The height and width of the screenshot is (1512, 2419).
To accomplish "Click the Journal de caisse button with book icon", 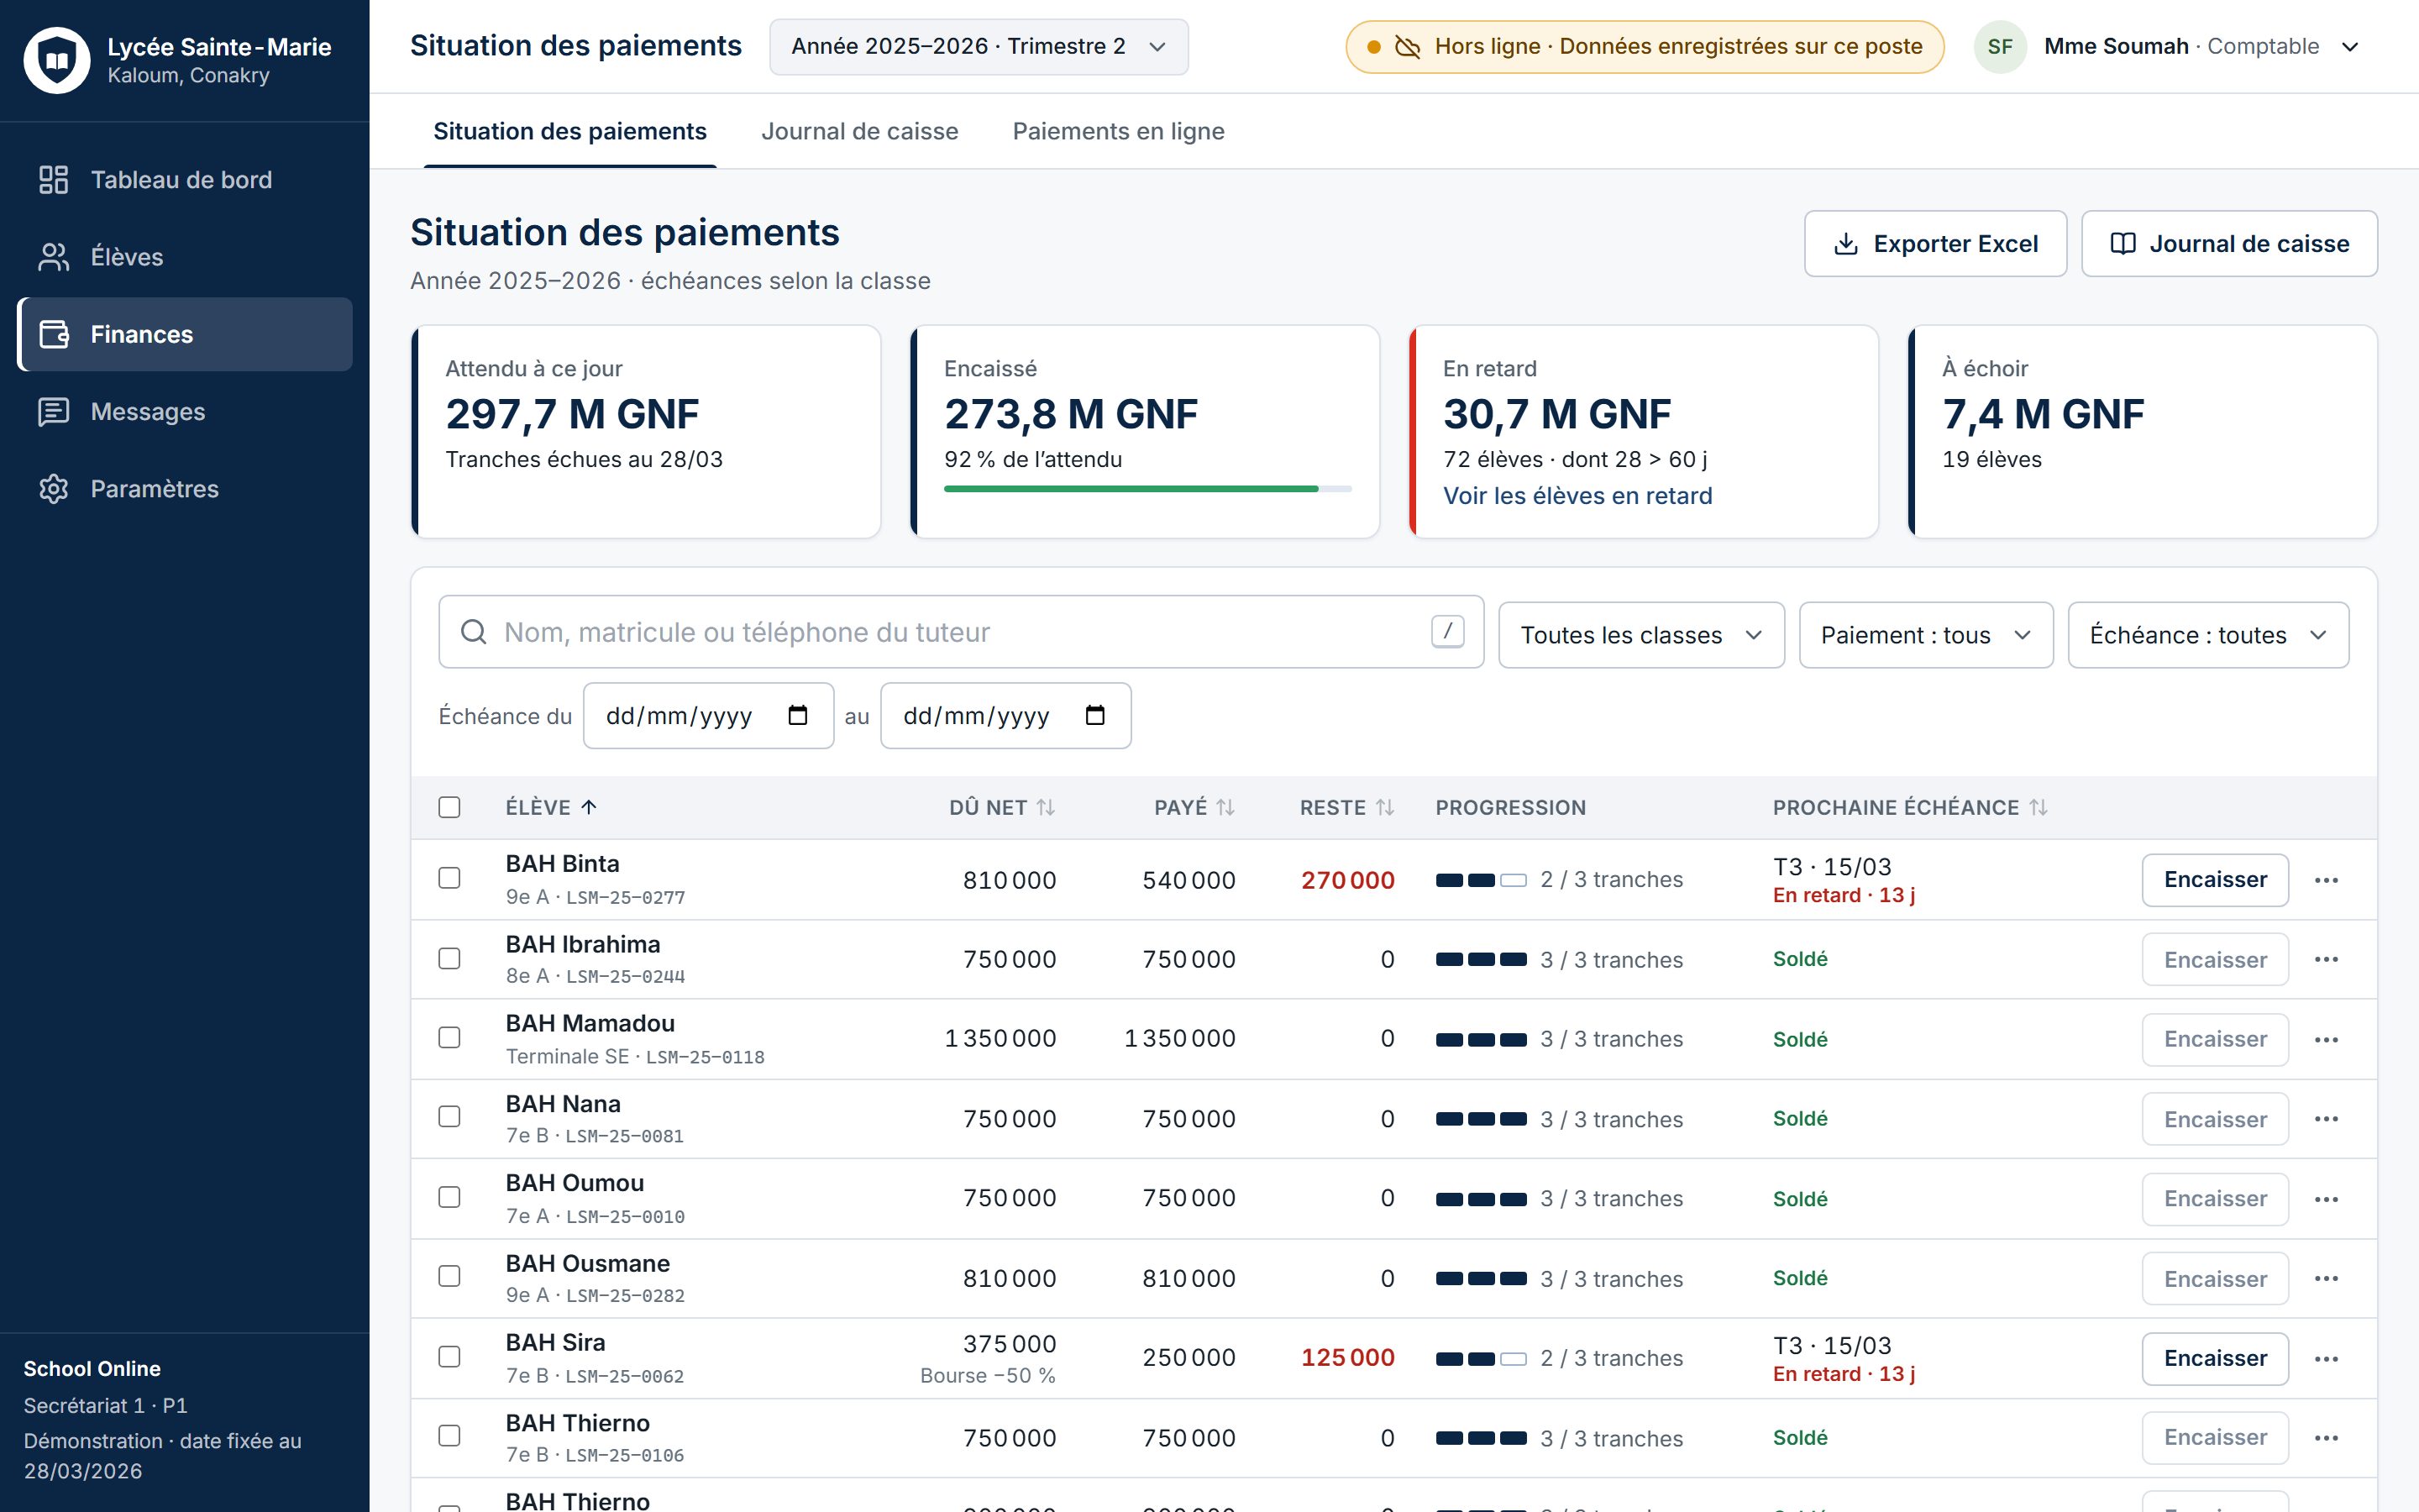I will (2229, 244).
